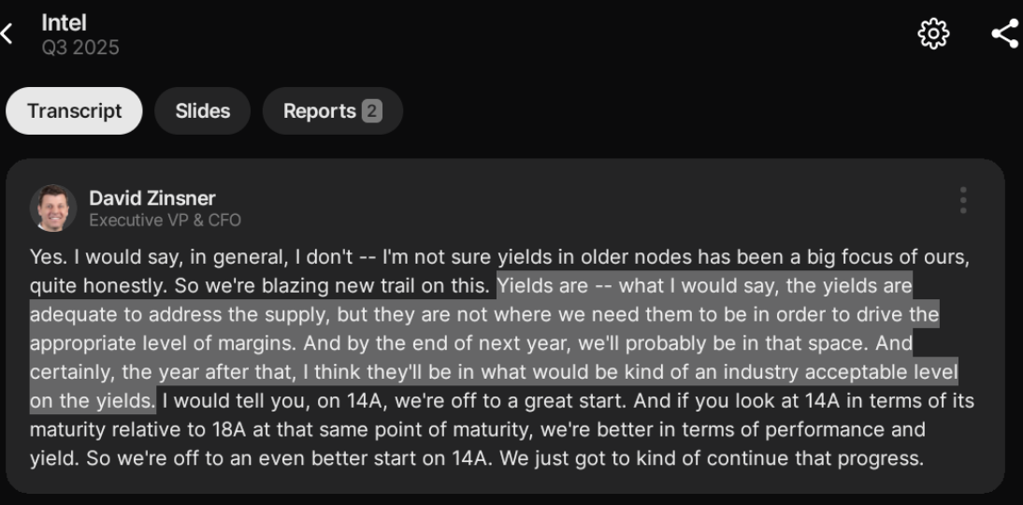Switch to the Transcript tab
The height and width of the screenshot is (505, 1023).
tap(74, 111)
